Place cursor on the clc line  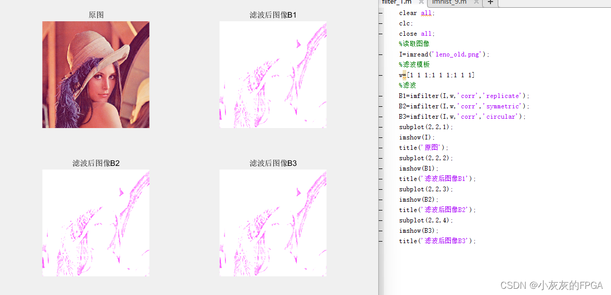click(x=405, y=23)
